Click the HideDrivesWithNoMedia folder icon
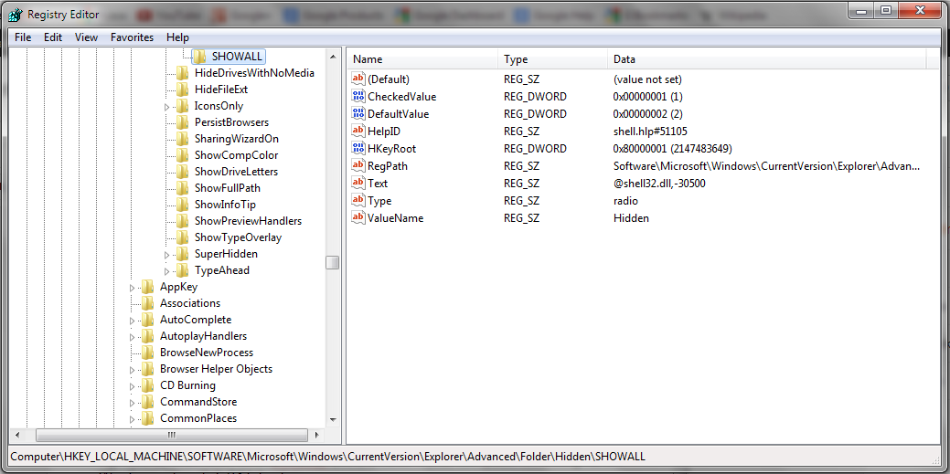The image size is (950, 474). coord(182,73)
